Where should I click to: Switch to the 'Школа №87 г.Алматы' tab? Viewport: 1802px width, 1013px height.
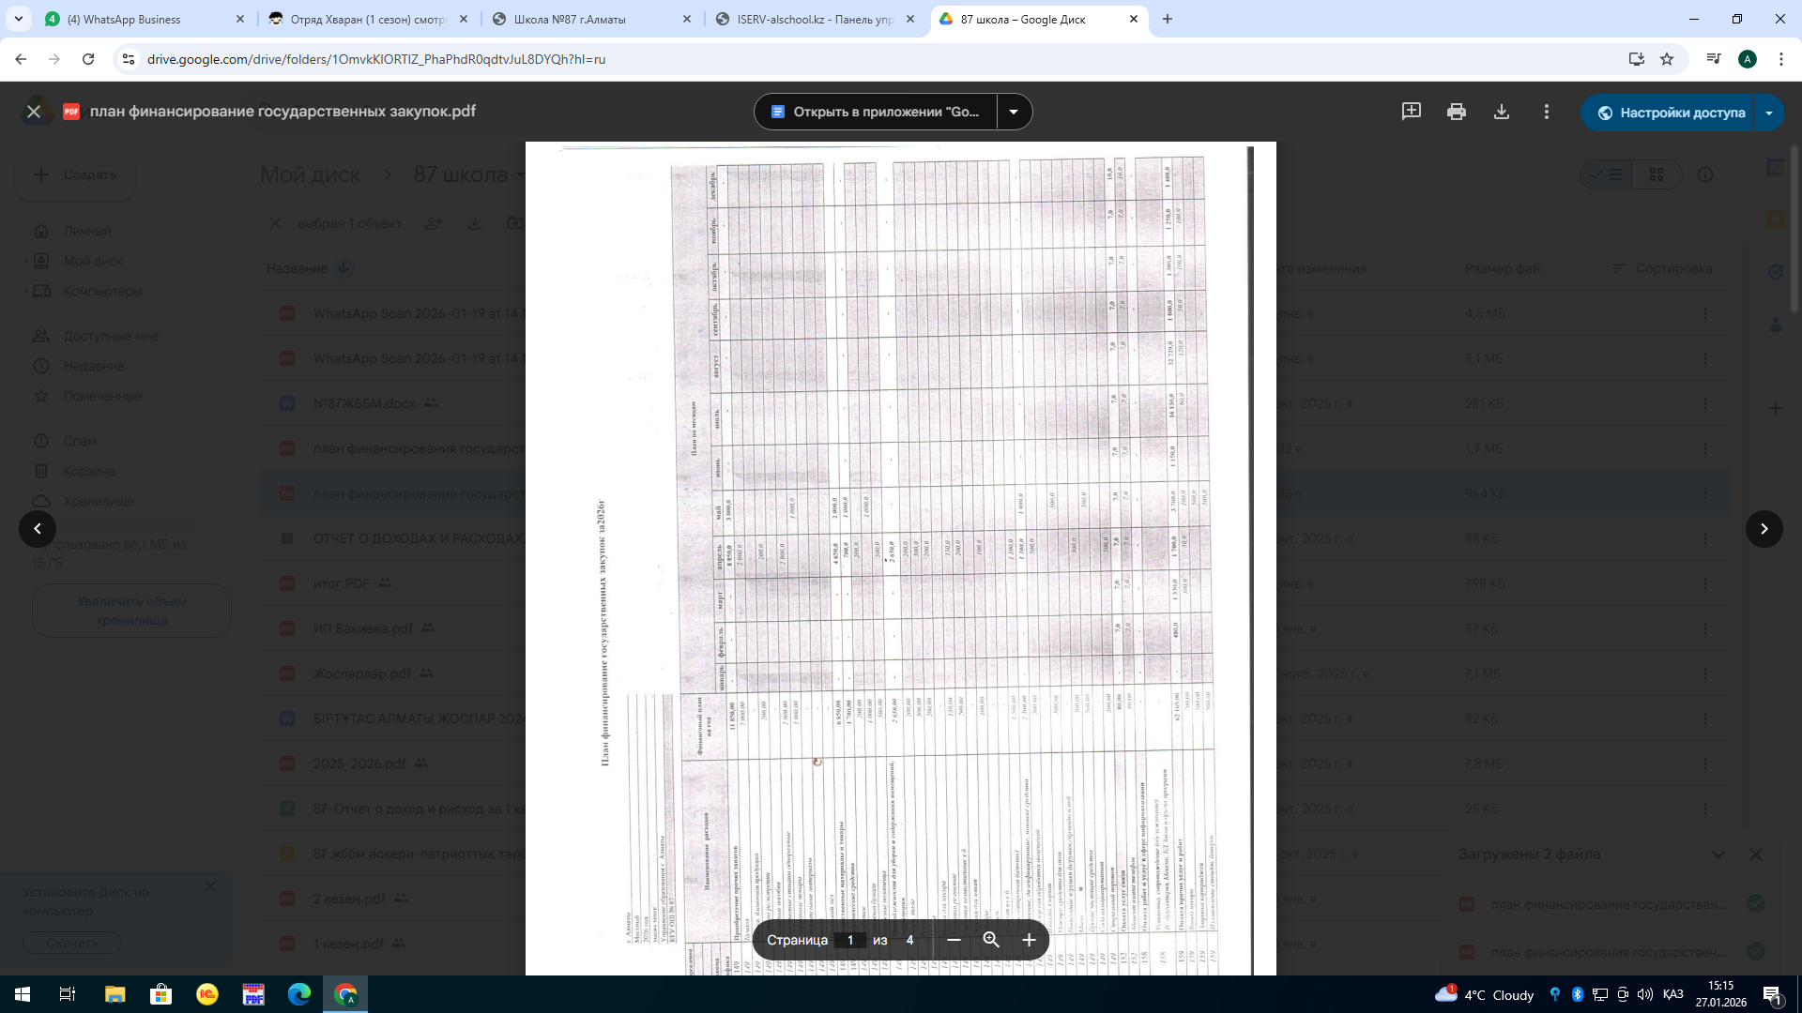[x=592, y=19]
